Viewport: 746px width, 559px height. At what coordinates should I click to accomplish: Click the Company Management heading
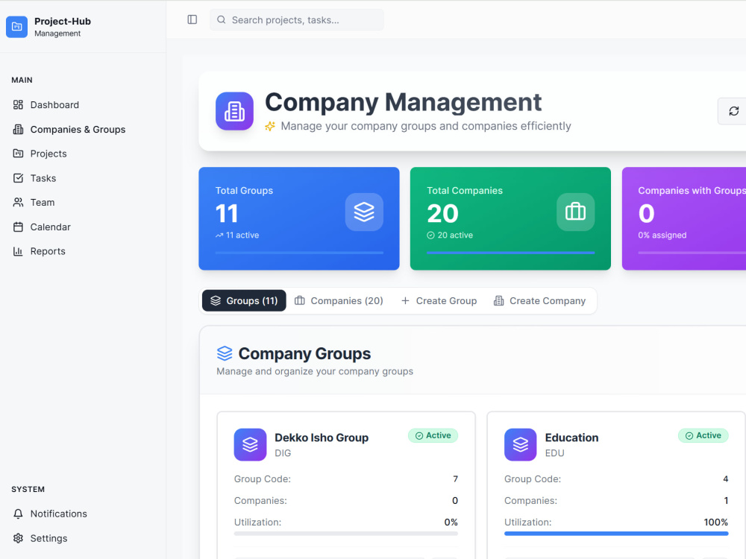[404, 102]
